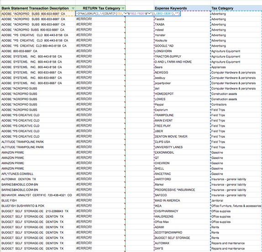262x252 pixels.
Task: Select the Expense Keywords header cell
Action: point(182,8)
